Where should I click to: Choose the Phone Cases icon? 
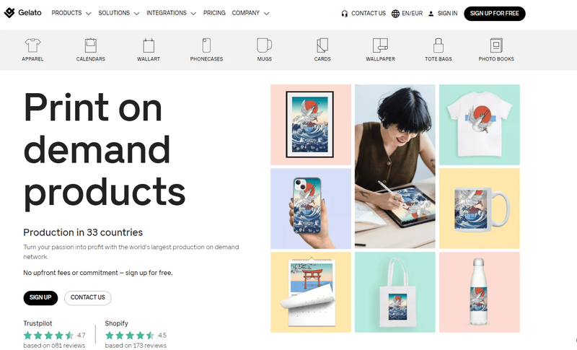pos(206,45)
